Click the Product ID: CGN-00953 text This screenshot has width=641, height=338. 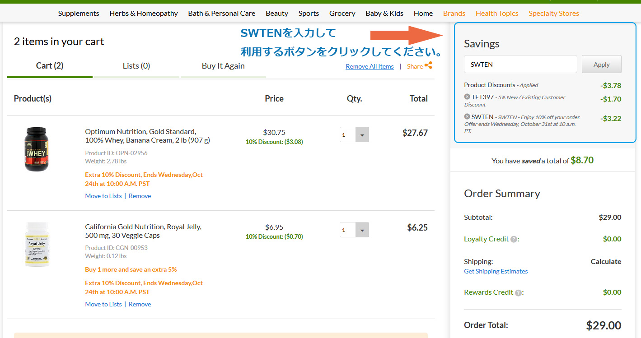pyautogui.click(x=116, y=248)
